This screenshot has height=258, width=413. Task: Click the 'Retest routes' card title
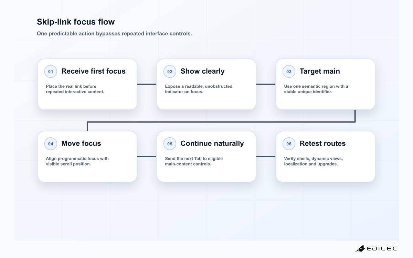tap(322, 143)
